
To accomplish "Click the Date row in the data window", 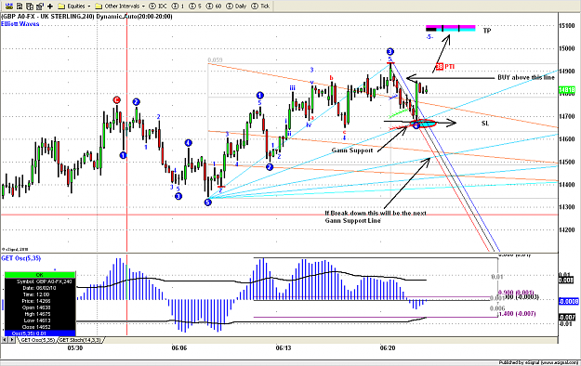I will tap(40, 288).
